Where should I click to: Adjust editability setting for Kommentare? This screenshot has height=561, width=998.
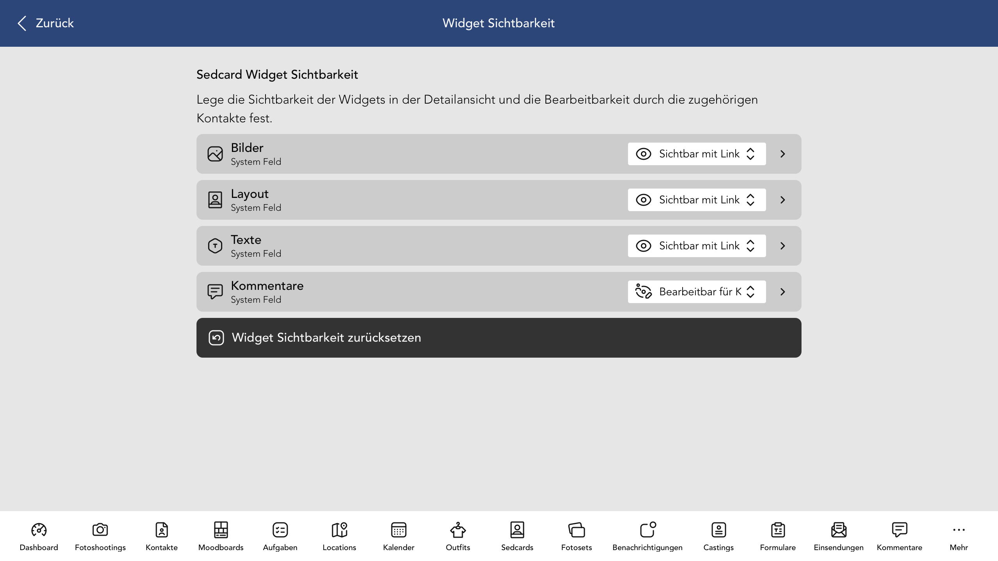coord(697,291)
